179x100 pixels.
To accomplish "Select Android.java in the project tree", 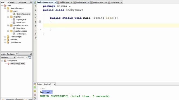I will click(22, 34).
